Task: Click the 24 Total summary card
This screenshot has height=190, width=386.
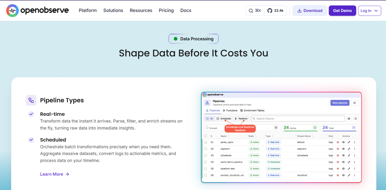Action: tap(339, 128)
